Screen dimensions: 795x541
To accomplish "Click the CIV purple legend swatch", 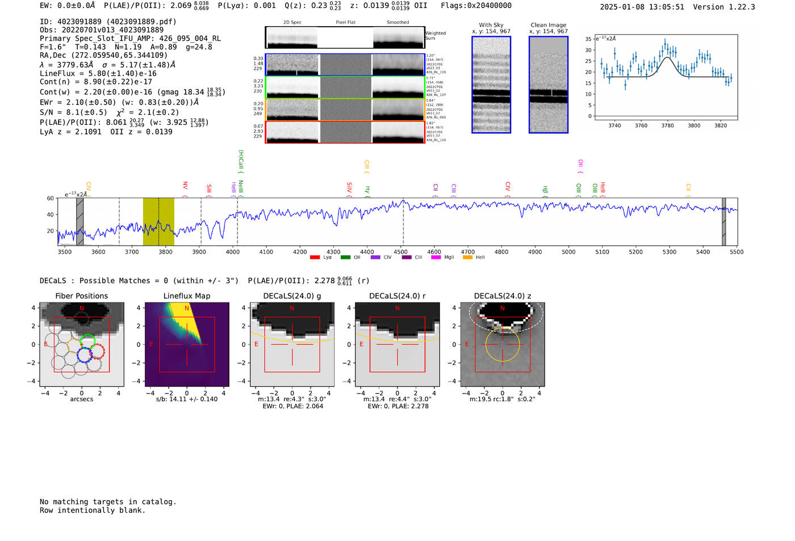I will tap(375, 258).
